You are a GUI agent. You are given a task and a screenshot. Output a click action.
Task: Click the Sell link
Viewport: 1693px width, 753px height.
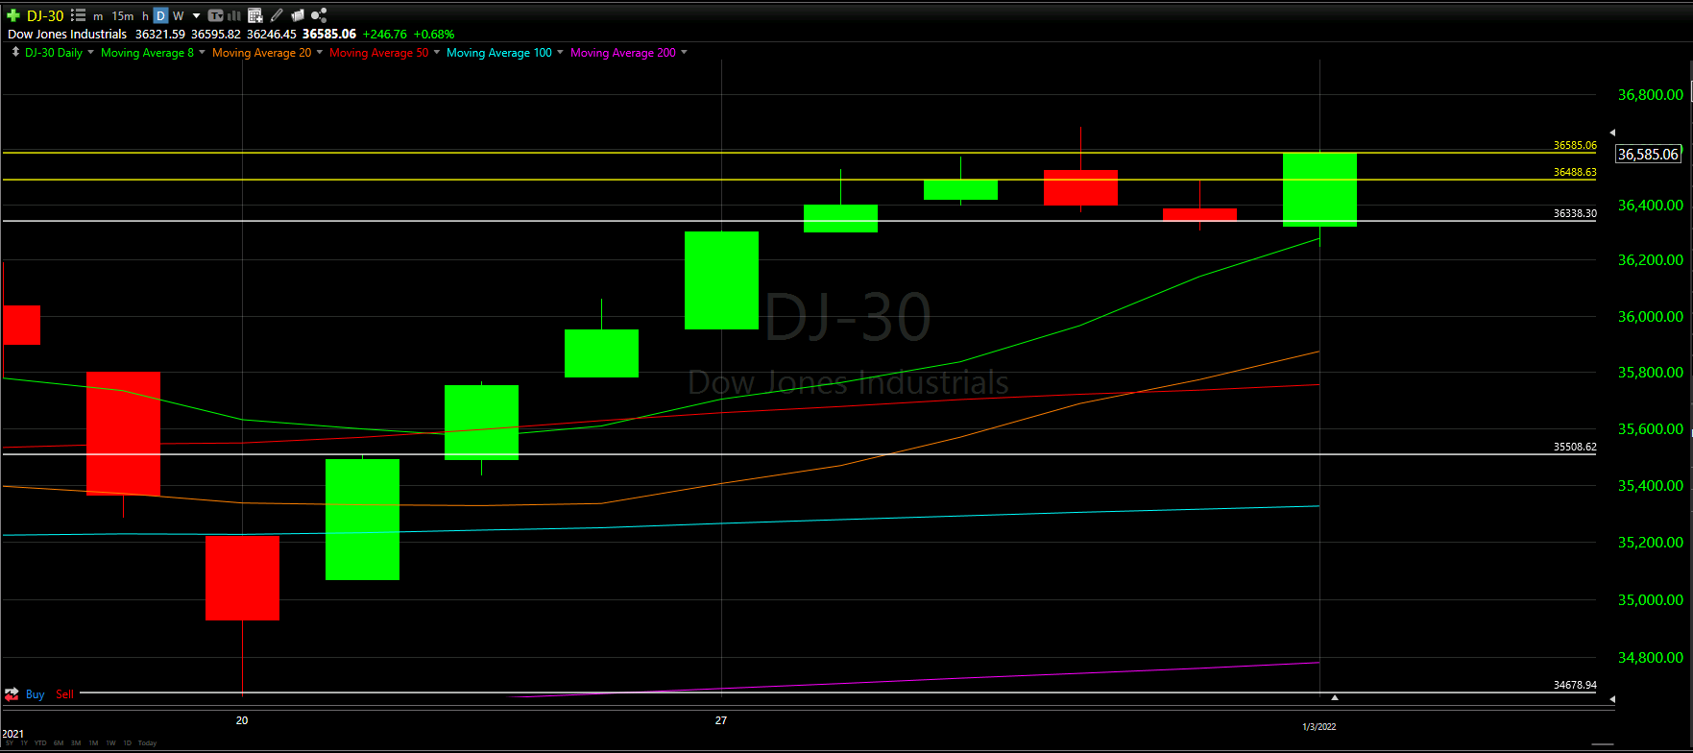click(x=64, y=694)
